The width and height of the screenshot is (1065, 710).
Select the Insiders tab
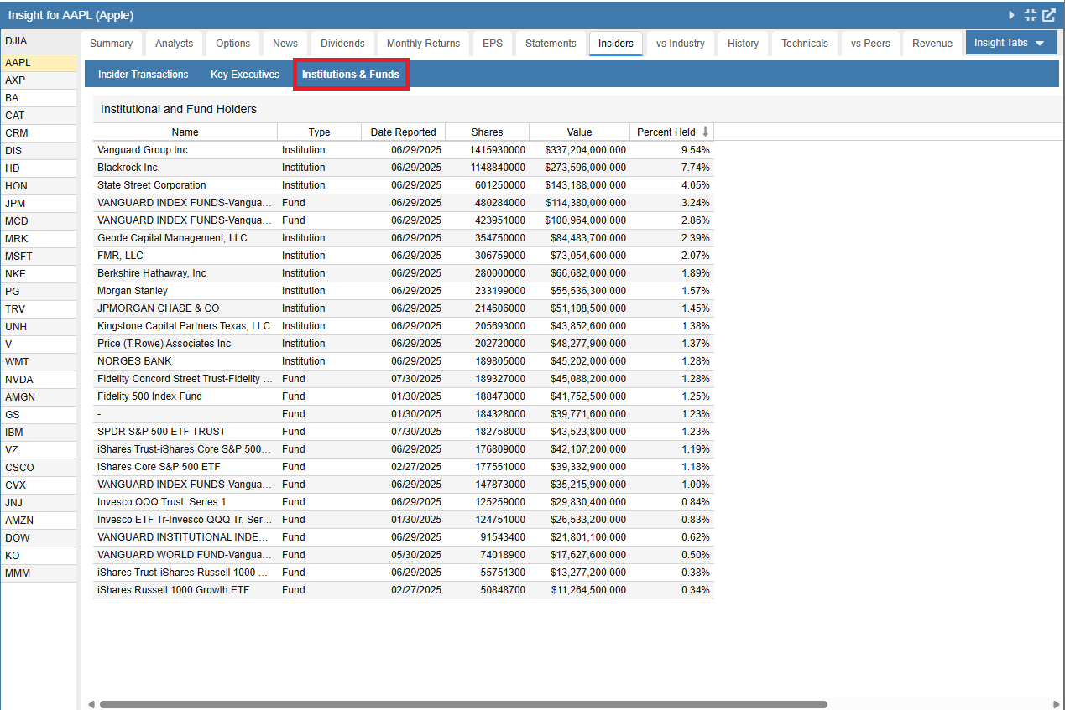pos(616,44)
